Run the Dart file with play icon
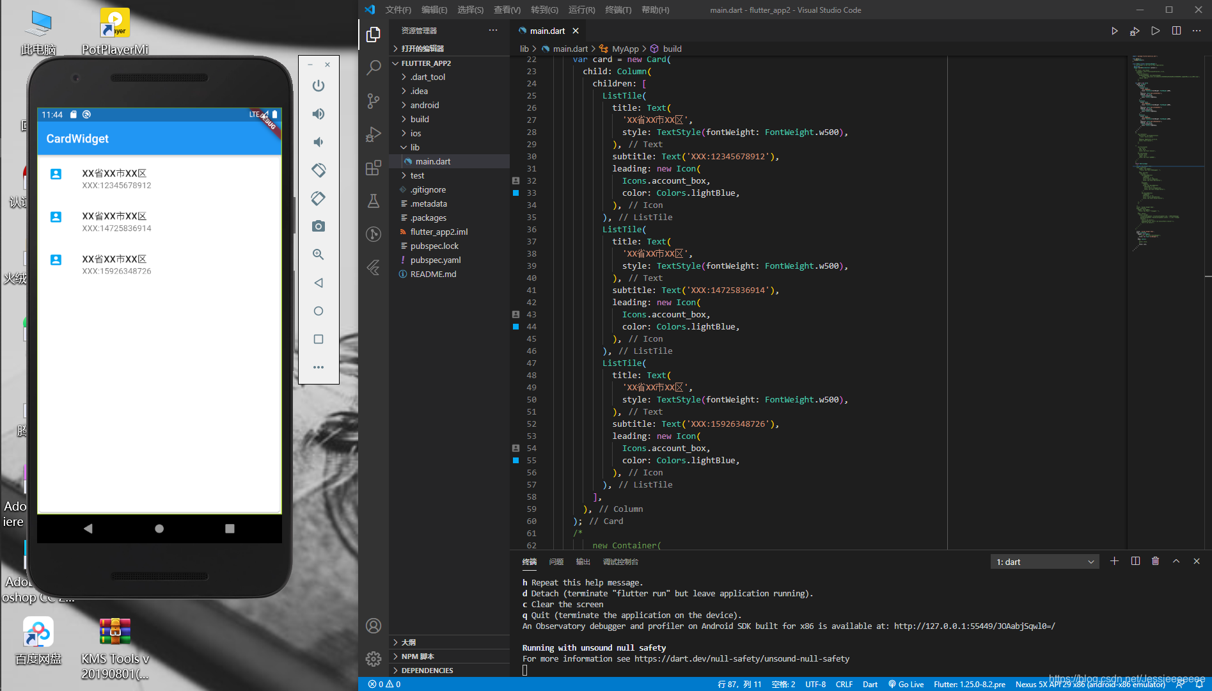The height and width of the screenshot is (691, 1212). (1114, 31)
